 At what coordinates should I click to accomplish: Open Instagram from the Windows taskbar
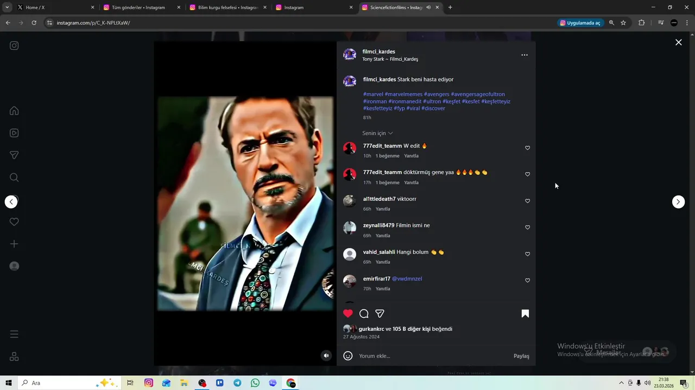point(148,383)
